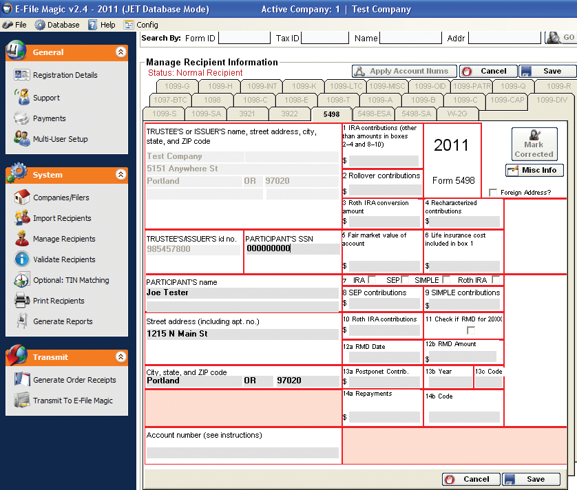577x490 pixels.
Task: Collapse the System panel section
Action: point(120,175)
